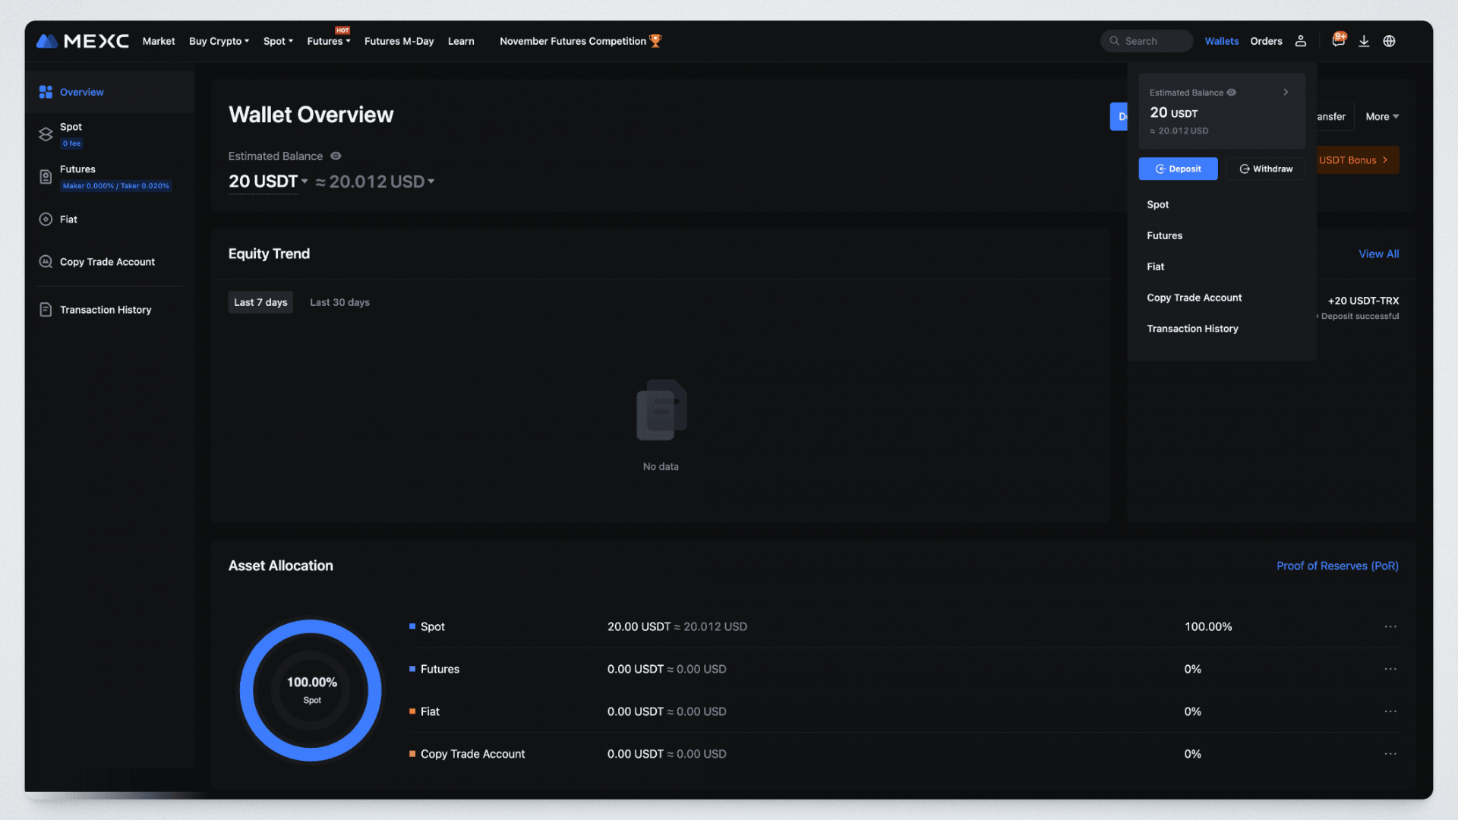Expand the Buy Crypto menu
The image size is (1458, 820).
point(219,41)
